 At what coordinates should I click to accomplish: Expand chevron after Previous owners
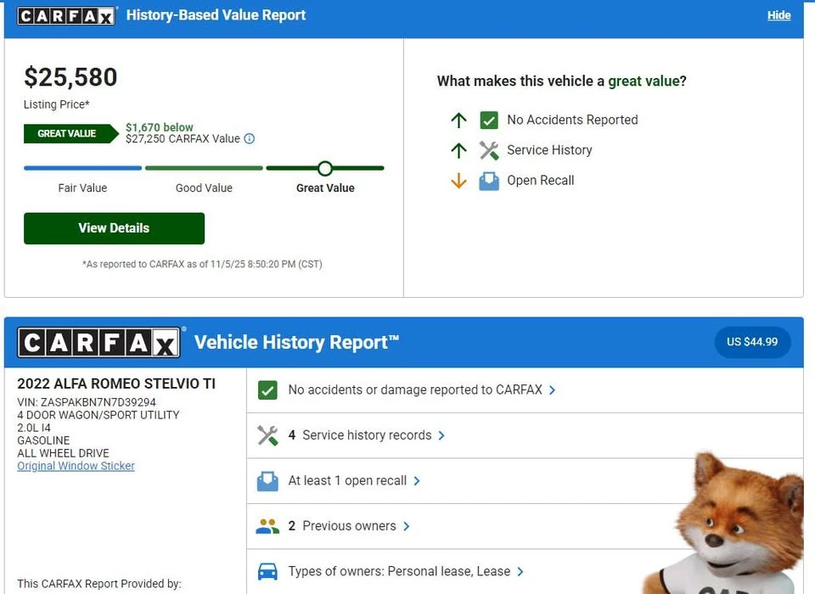pyautogui.click(x=406, y=526)
